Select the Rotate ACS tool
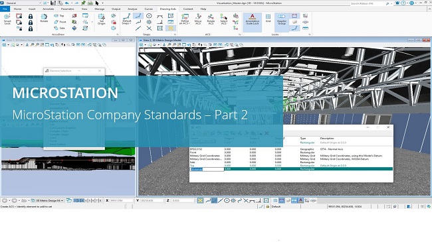432x242 pixels. point(211,19)
